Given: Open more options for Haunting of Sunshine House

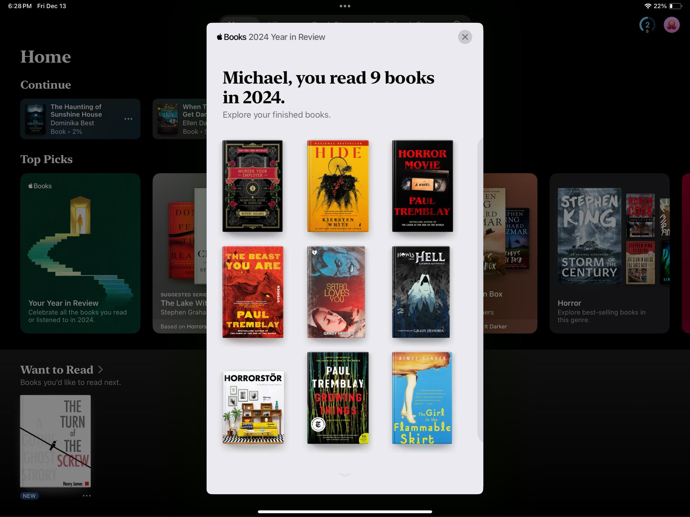Looking at the screenshot, I should pyautogui.click(x=128, y=119).
